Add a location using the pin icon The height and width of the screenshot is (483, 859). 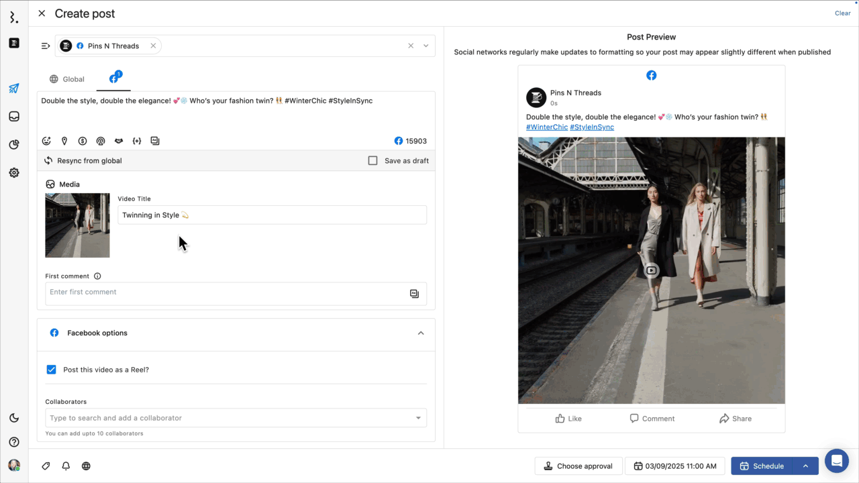(64, 141)
